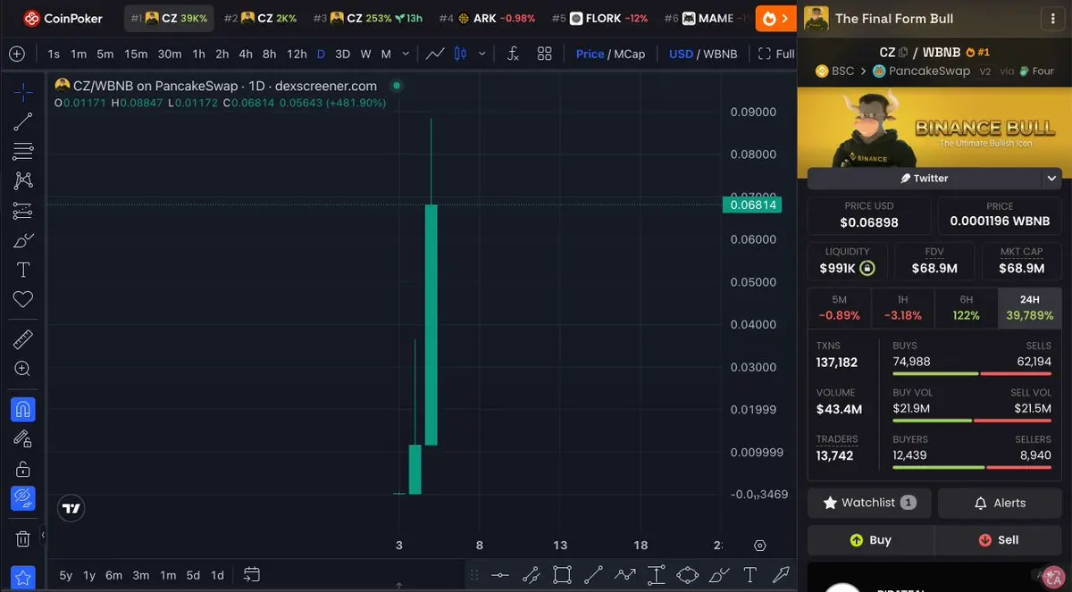
Task: Toggle the favorites star toolbar button
Action: [x=23, y=577]
